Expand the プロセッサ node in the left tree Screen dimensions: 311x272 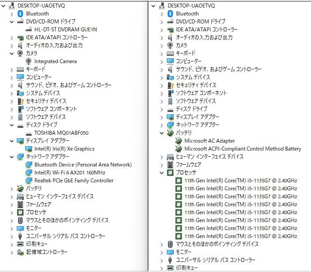click(12, 213)
